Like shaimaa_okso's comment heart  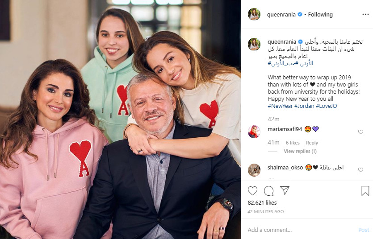360,170
